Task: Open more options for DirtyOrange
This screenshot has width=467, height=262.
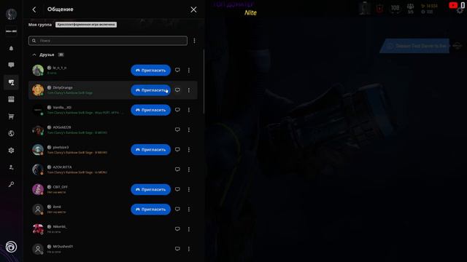Action: coord(189,90)
